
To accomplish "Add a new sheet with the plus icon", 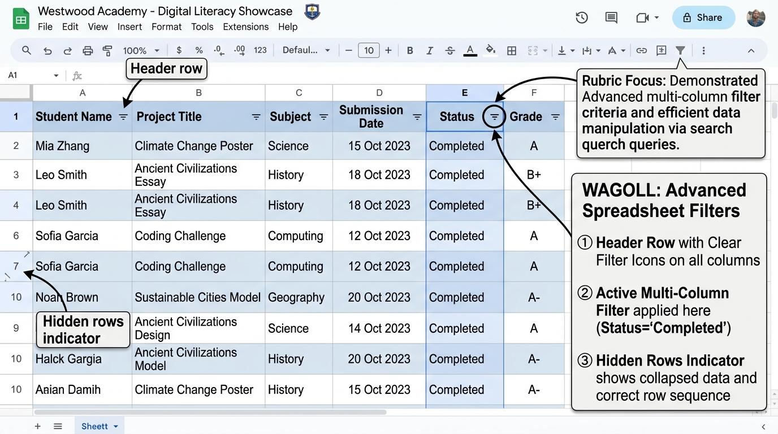I will pos(37,426).
